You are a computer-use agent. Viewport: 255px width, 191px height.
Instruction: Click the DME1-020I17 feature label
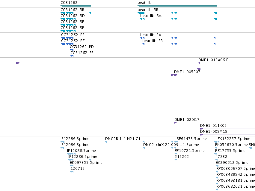[187, 120]
